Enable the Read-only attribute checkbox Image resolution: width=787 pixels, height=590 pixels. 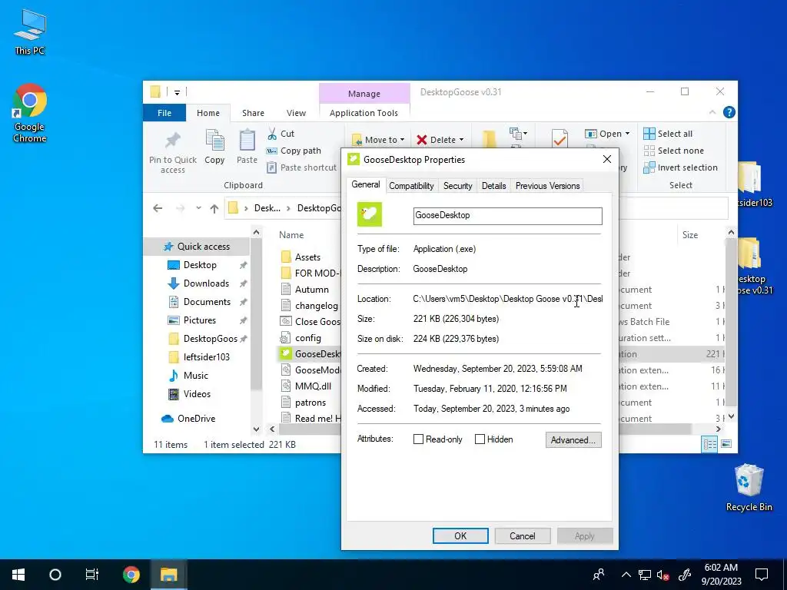click(418, 439)
